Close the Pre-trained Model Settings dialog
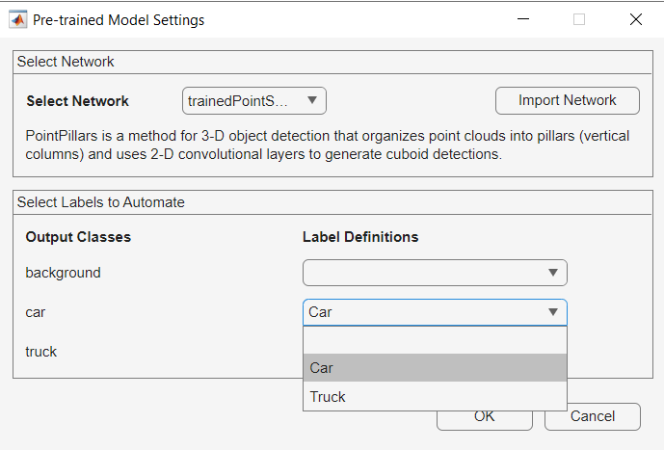Image resolution: width=664 pixels, height=450 pixels. [x=635, y=19]
